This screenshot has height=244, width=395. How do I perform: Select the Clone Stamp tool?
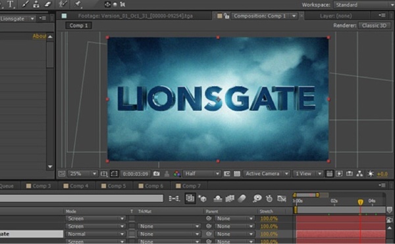coord(36,4)
